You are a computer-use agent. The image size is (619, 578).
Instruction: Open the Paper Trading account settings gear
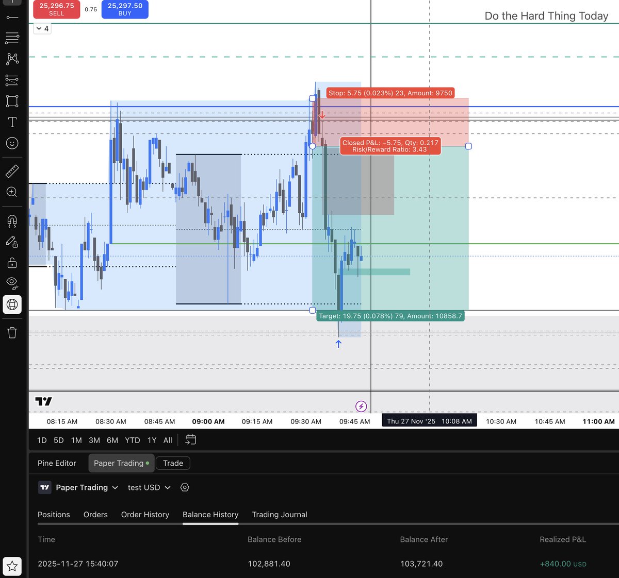pos(185,487)
